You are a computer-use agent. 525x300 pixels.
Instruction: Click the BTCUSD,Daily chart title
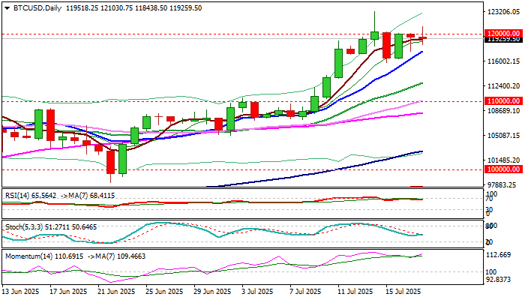click(37, 8)
